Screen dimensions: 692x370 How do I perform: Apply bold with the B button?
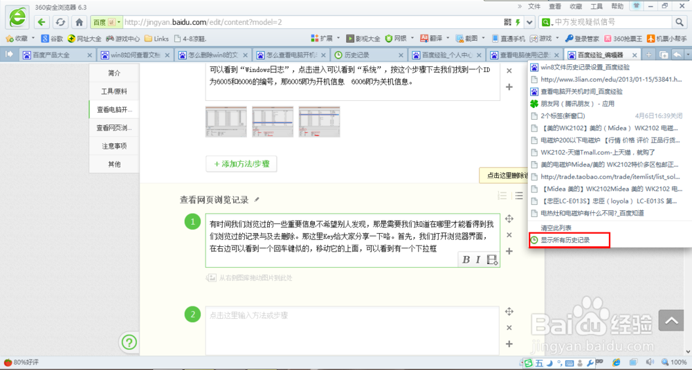(466, 260)
